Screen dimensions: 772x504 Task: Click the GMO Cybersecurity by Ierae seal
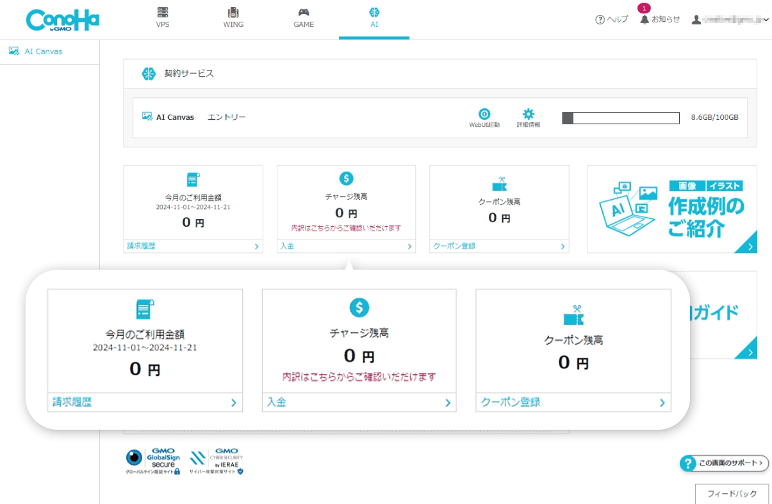pyautogui.click(x=217, y=461)
